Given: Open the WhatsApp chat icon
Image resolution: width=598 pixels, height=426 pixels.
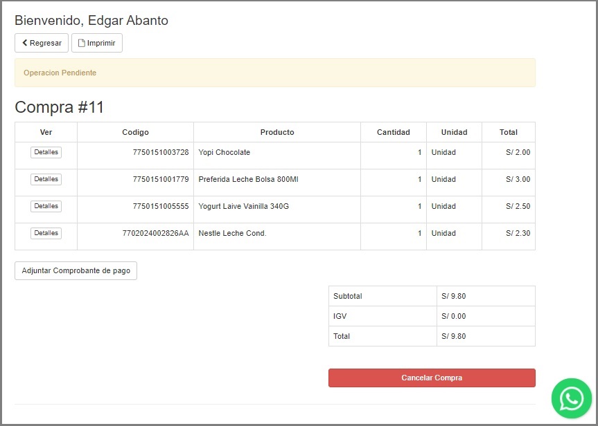Looking at the screenshot, I should pos(571,398).
